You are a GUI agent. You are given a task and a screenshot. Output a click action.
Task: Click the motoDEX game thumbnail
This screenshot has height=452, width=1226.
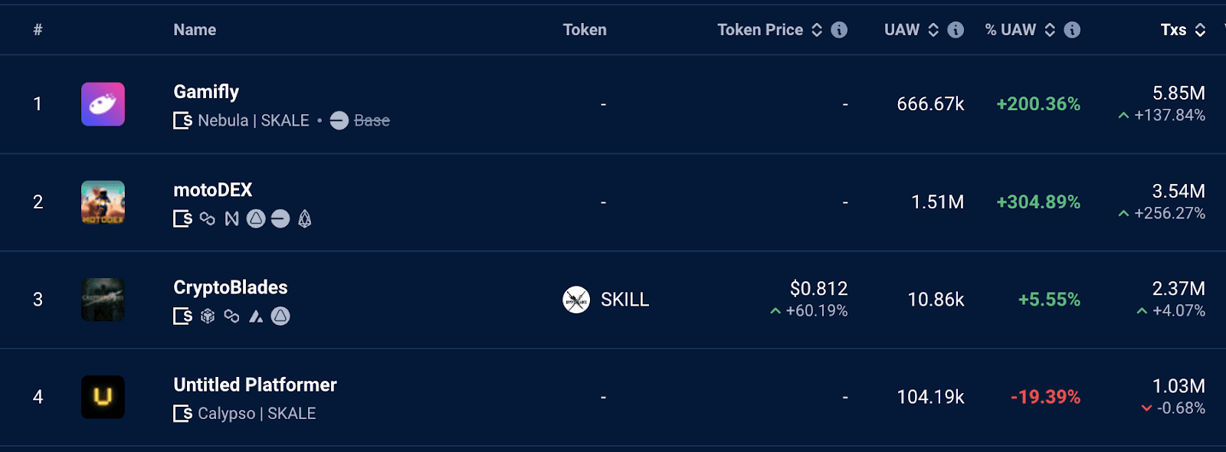103,202
